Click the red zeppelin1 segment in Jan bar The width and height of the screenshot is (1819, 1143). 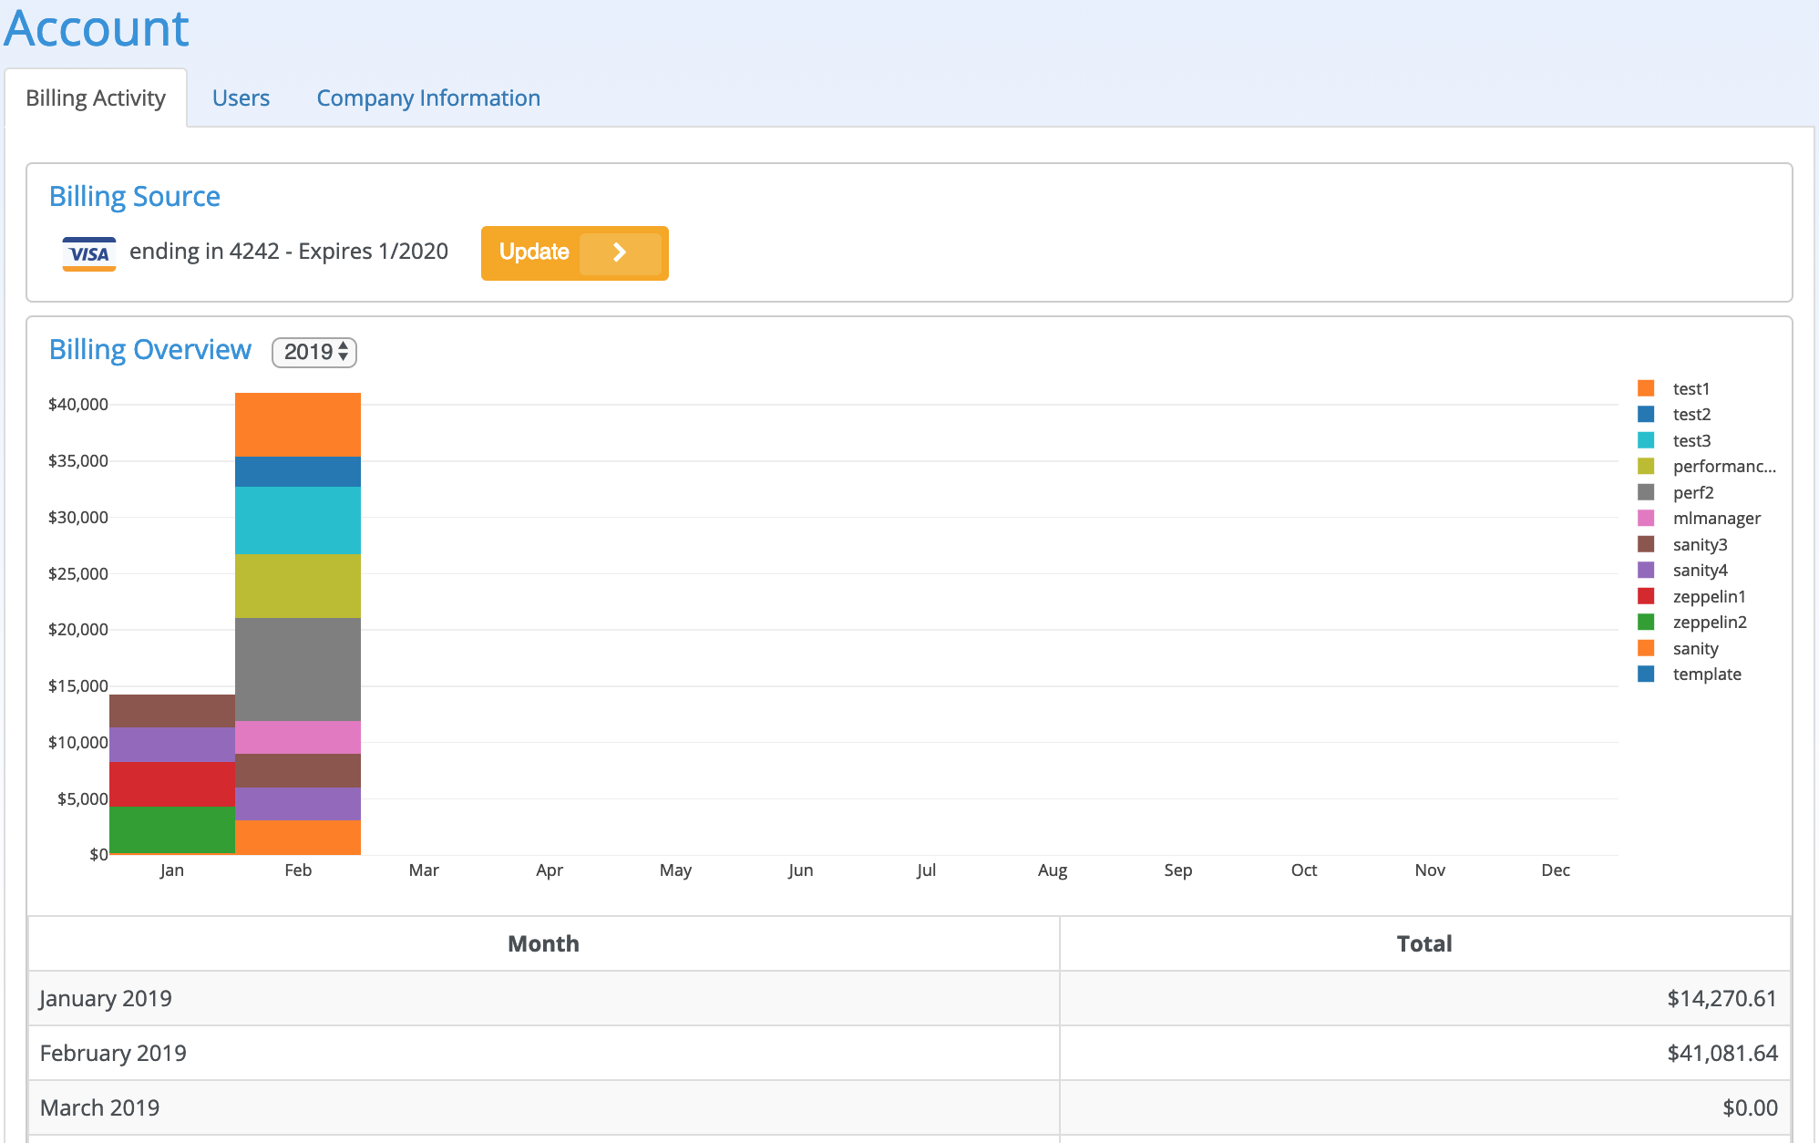(172, 784)
